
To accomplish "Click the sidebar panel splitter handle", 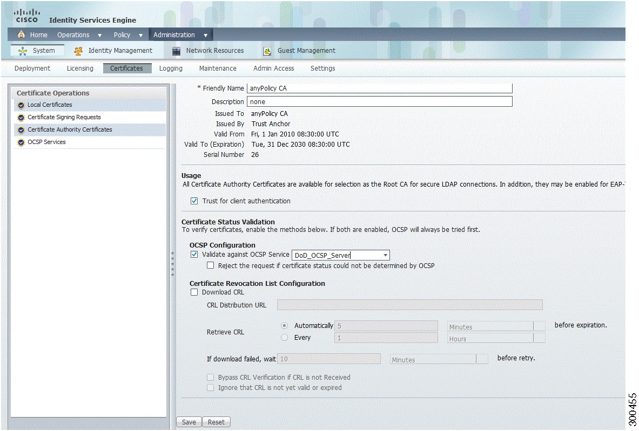I will pyautogui.click(x=172, y=264).
